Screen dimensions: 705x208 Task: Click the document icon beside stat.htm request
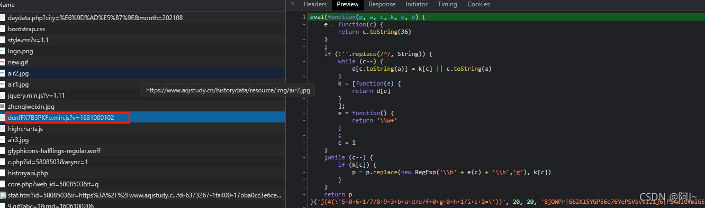tap(3, 195)
